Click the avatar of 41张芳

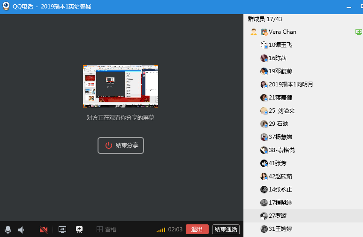click(x=264, y=163)
